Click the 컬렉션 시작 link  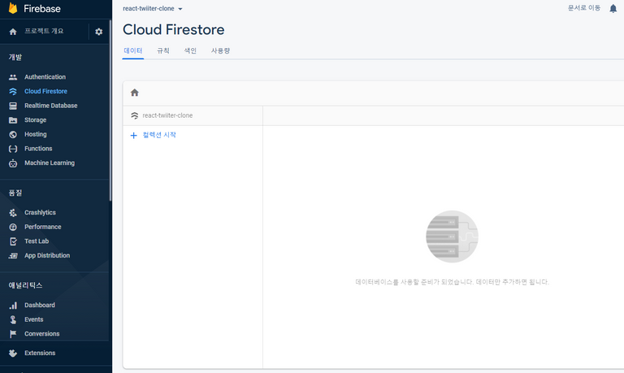pos(159,135)
